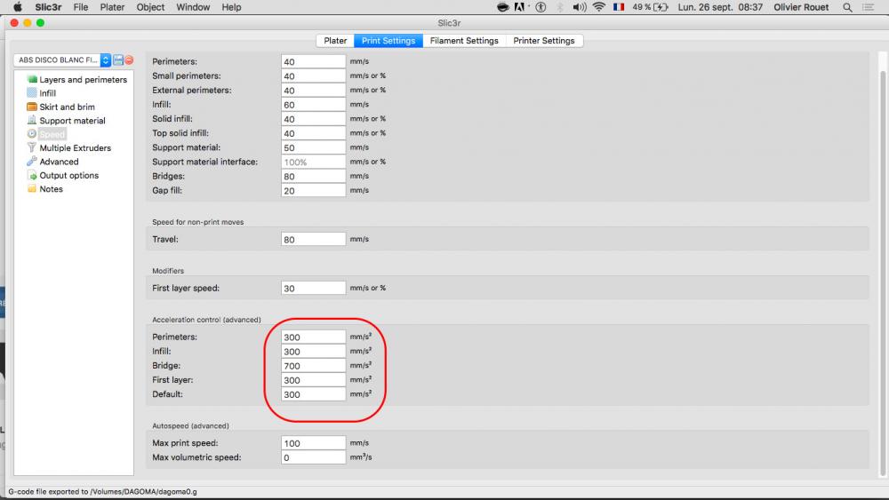Edit Infill acceleration field
889x500 pixels.
(x=313, y=351)
